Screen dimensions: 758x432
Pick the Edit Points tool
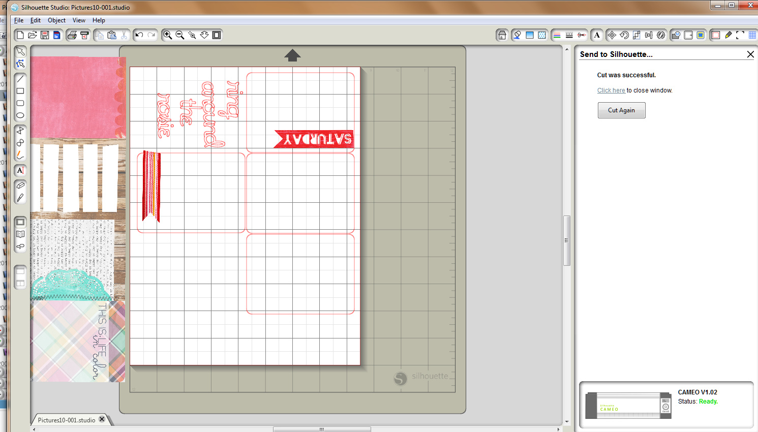(x=20, y=64)
